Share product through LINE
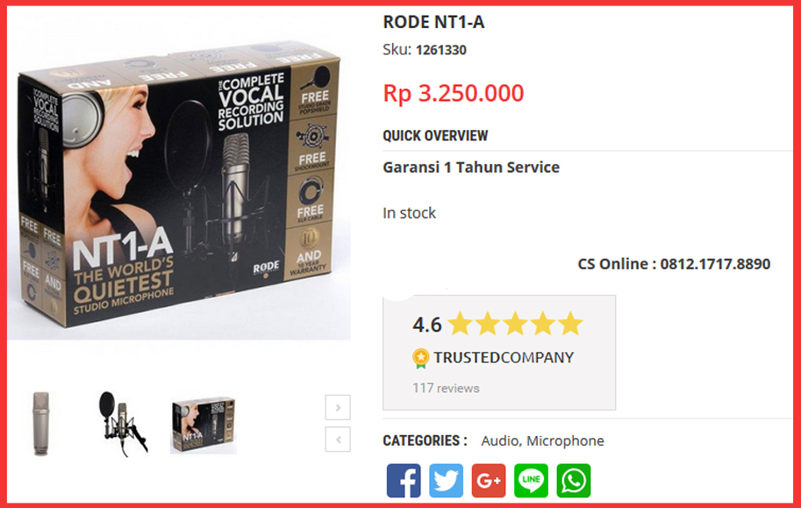Screen dimensions: 801x508 pyautogui.click(x=531, y=481)
